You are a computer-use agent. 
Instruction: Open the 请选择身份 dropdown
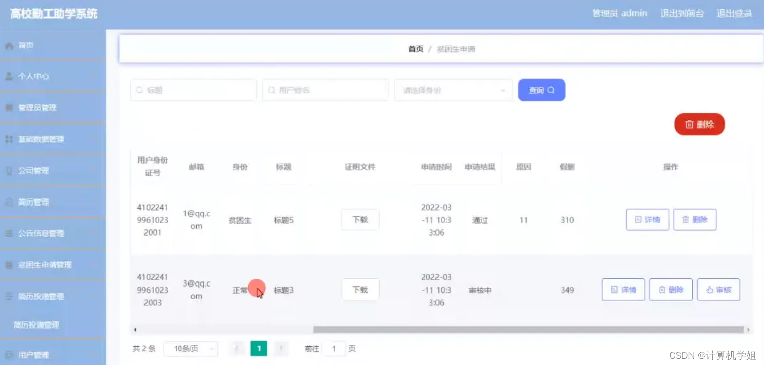pos(453,90)
